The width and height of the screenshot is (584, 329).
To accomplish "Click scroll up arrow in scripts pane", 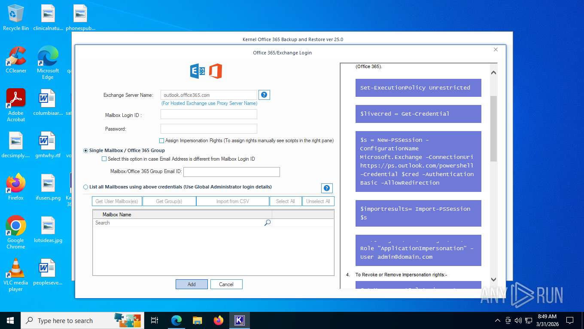I will click(493, 73).
